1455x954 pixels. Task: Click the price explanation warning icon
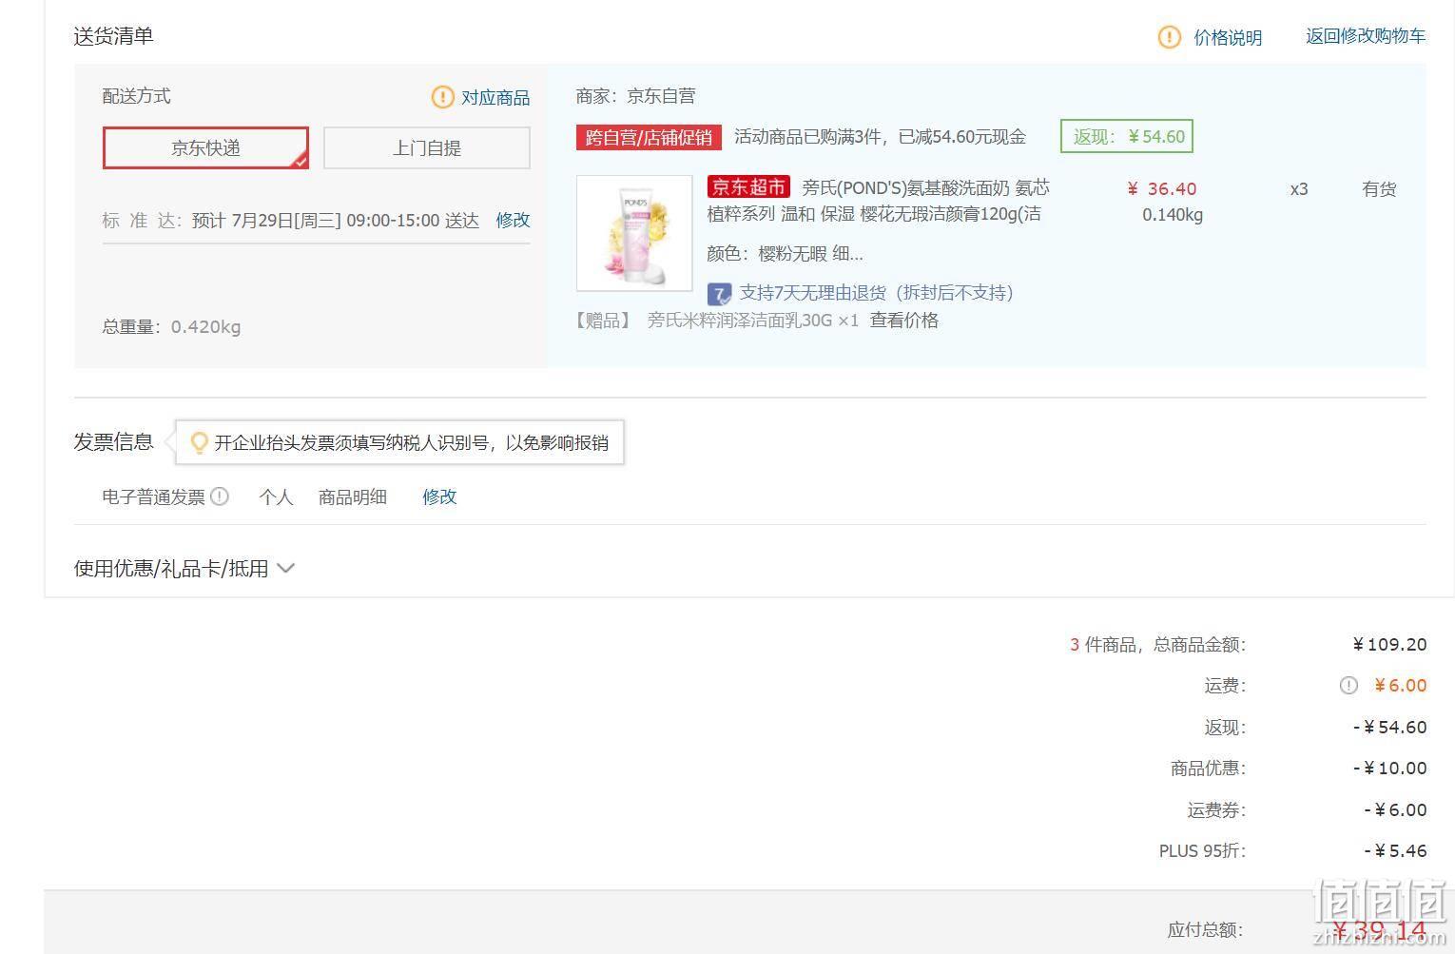click(x=1169, y=37)
